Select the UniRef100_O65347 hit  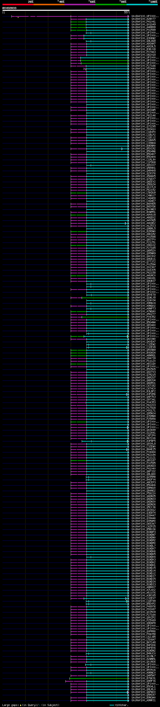[143, 524]
